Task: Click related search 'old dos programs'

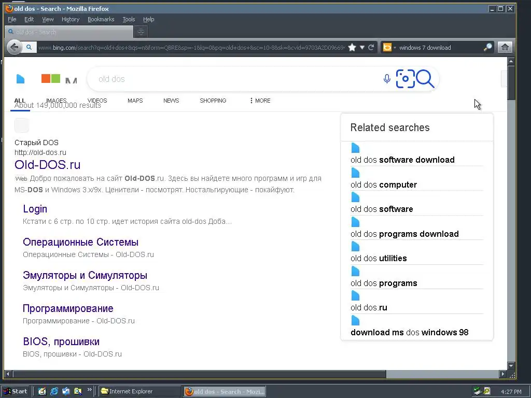Action: click(384, 283)
